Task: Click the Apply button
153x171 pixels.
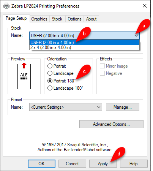Action: click(103, 164)
